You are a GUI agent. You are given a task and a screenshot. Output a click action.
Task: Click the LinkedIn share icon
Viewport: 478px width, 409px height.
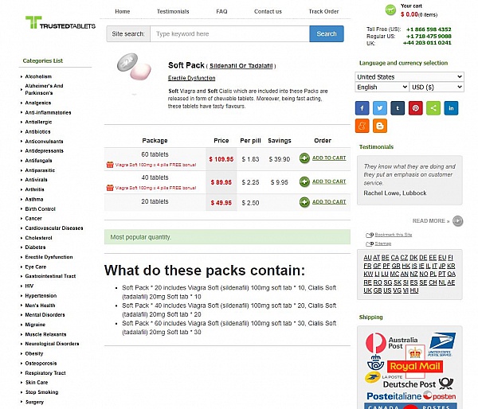click(451, 108)
